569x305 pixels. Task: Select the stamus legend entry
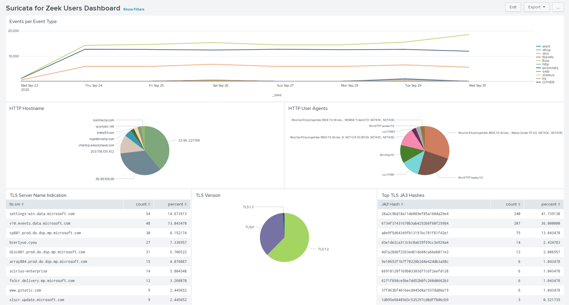pos(545,75)
